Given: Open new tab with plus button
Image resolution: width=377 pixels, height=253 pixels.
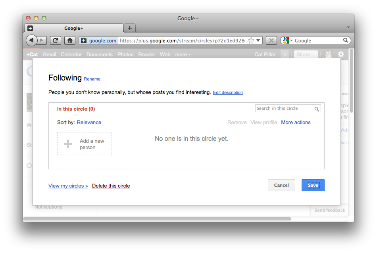Looking at the screenshot, I should pyautogui.click(x=130, y=28).
